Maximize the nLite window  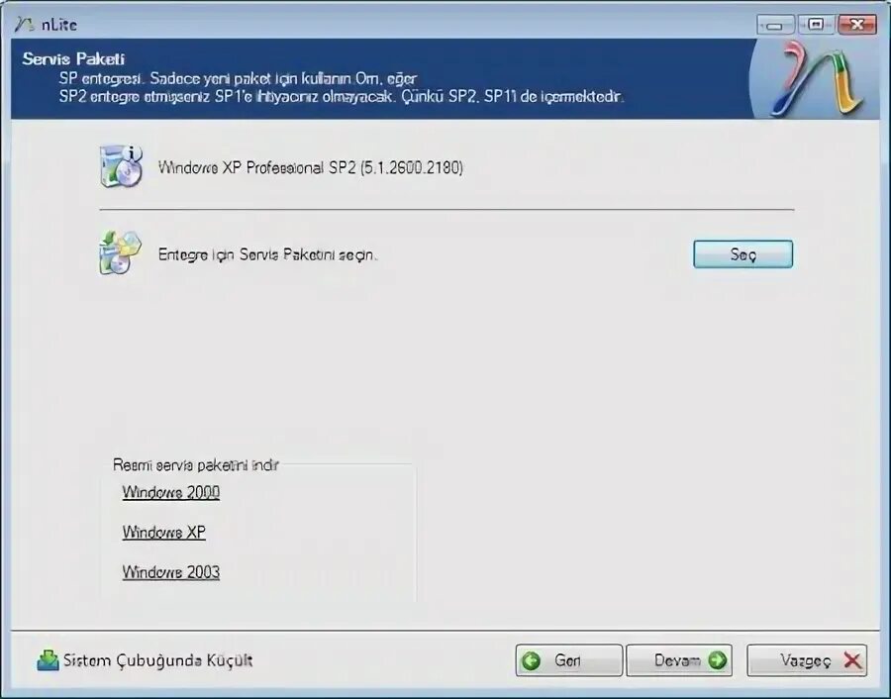pyautogui.click(x=816, y=25)
